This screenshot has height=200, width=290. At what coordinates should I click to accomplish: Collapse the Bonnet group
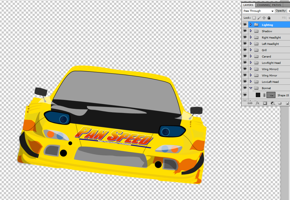(251, 88)
